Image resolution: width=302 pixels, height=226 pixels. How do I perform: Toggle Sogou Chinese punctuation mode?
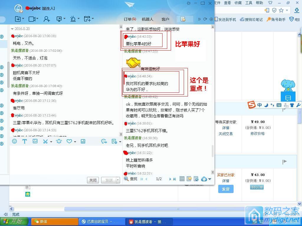[x=272, y=105]
